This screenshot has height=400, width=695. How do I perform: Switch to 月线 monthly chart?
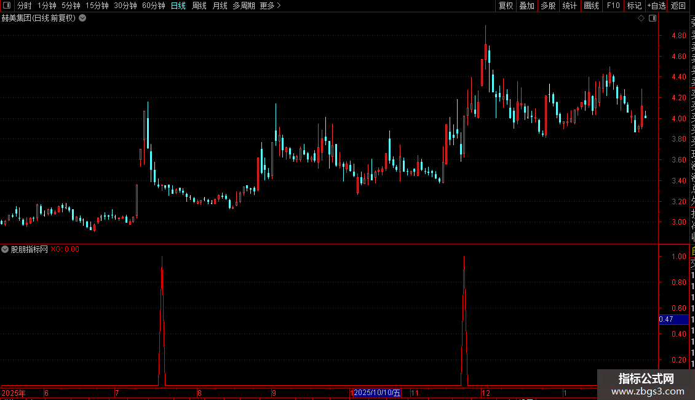(x=220, y=6)
